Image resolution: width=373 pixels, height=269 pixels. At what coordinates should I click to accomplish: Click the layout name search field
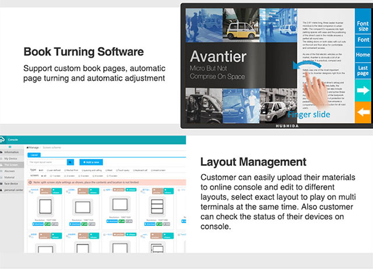[47, 162]
